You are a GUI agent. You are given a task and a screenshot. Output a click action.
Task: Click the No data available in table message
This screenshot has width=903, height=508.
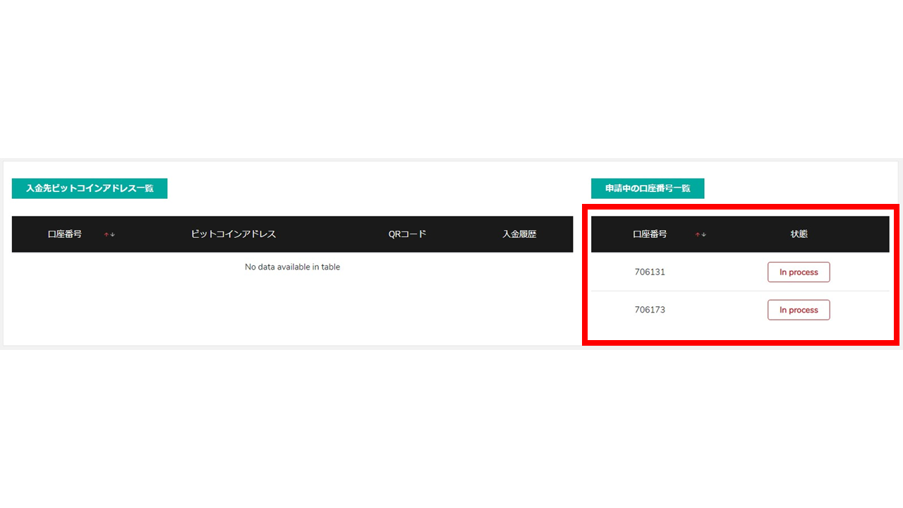[292, 267]
